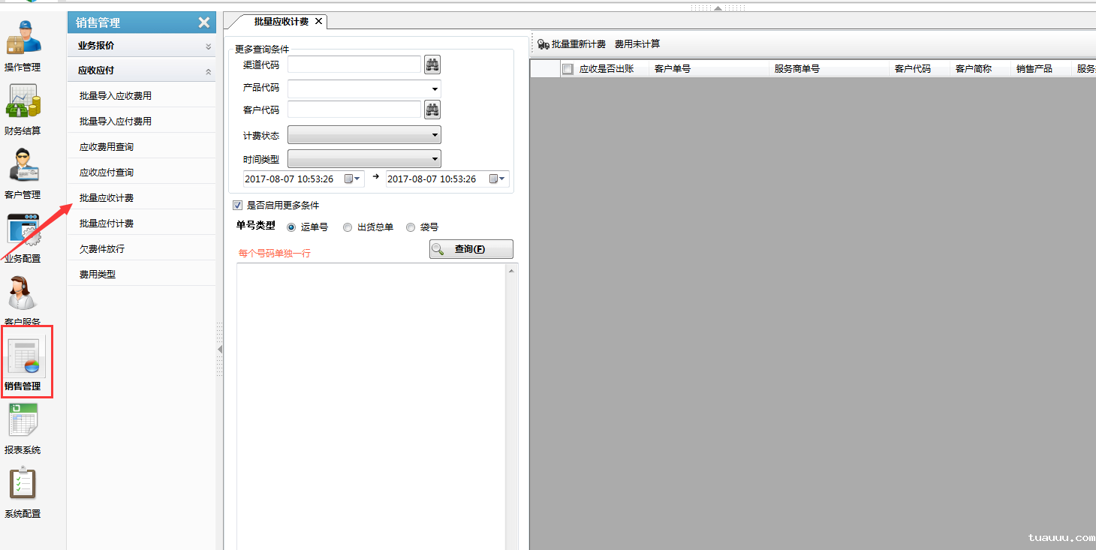Uncheck the 是否启用更多条件 checkbox
Viewport: 1096px width, 550px height.
pos(237,205)
